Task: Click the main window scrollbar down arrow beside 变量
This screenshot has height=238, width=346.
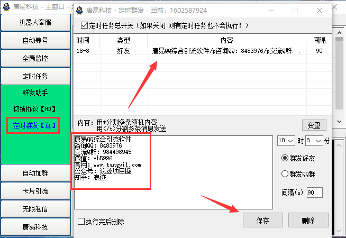Action: coord(339,122)
